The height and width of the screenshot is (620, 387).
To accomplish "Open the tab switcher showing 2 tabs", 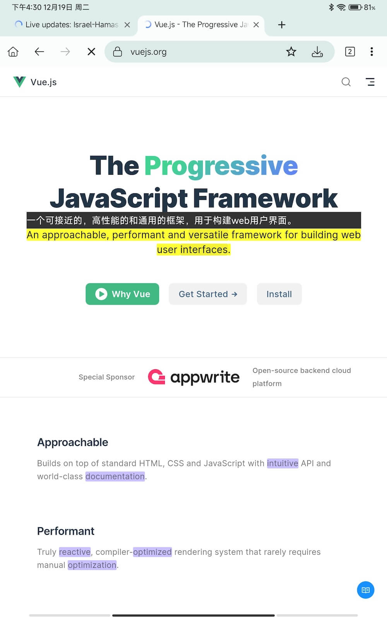I will pyautogui.click(x=350, y=52).
